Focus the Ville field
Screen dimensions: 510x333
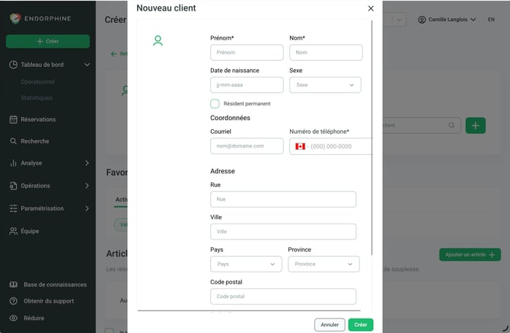click(283, 232)
